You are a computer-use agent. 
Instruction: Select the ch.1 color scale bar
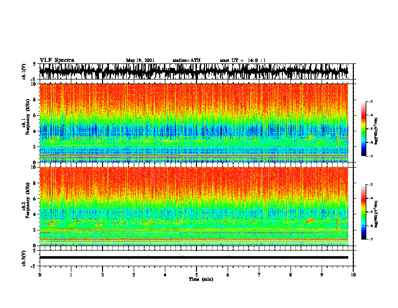[x=363, y=129]
